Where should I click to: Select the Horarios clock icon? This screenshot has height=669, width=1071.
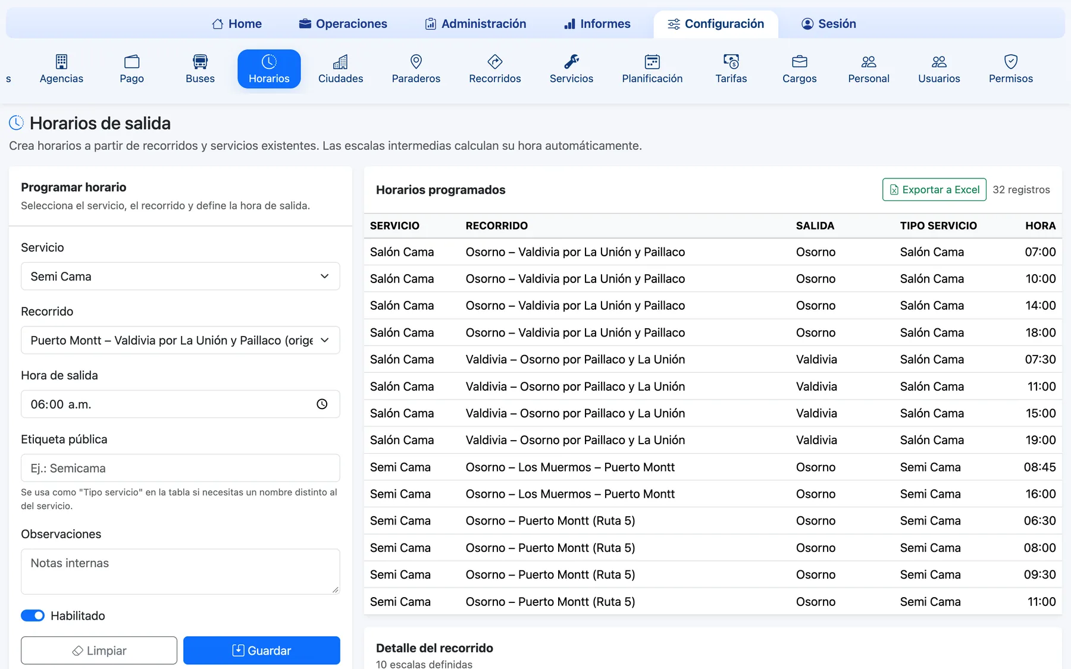coord(269,62)
